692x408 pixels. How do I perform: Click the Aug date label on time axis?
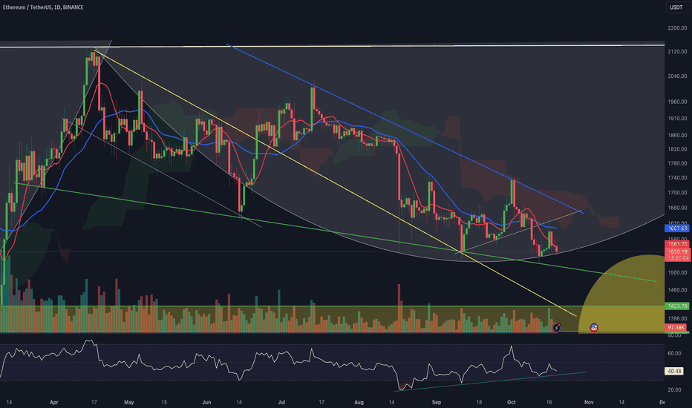pyautogui.click(x=359, y=402)
